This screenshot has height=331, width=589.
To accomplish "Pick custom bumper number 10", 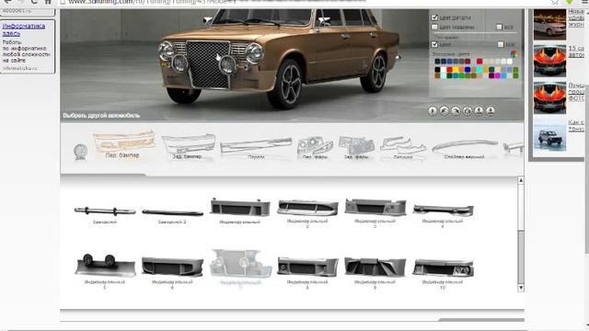I will click(443, 274).
